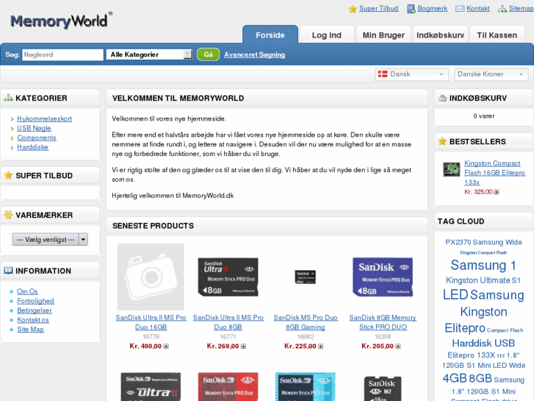Open the Hukommelseskort category

coord(45,118)
